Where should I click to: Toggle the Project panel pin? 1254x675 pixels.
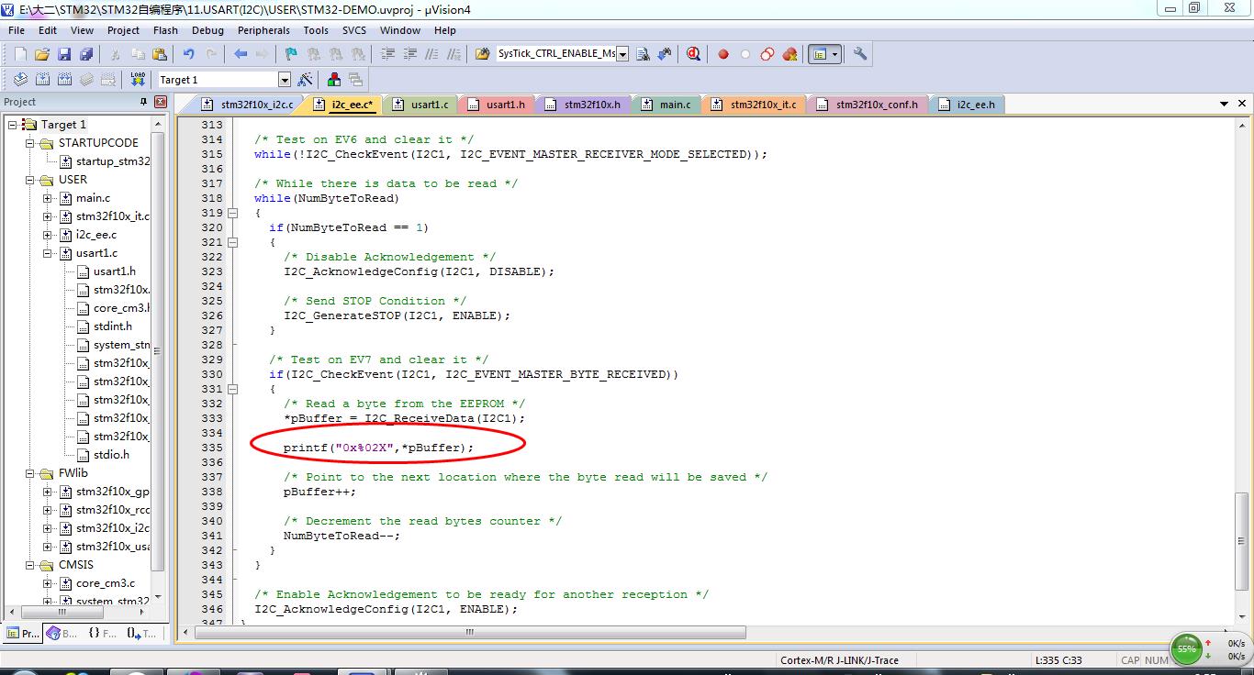point(143,102)
